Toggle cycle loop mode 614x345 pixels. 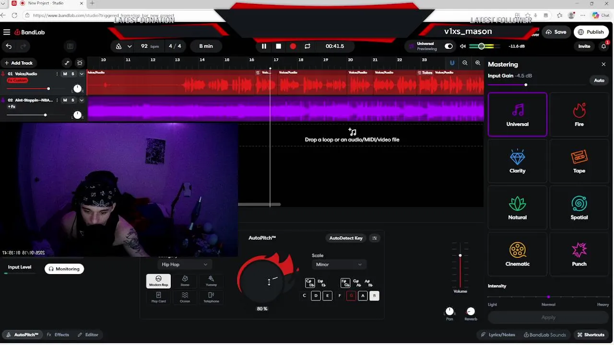[x=307, y=46]
